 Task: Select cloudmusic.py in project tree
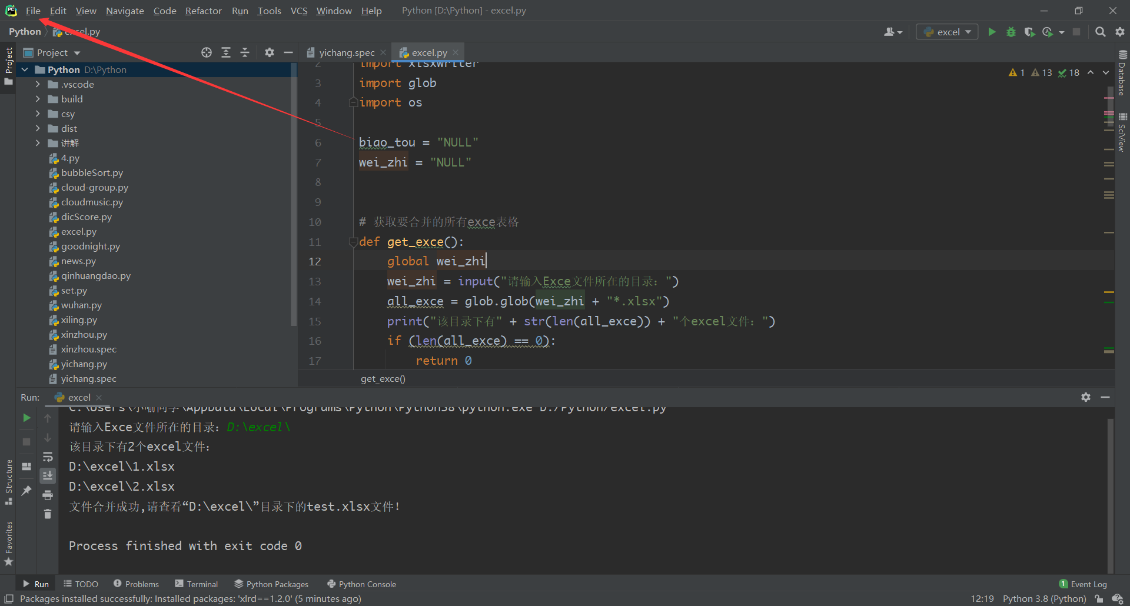tap(92, 202)
